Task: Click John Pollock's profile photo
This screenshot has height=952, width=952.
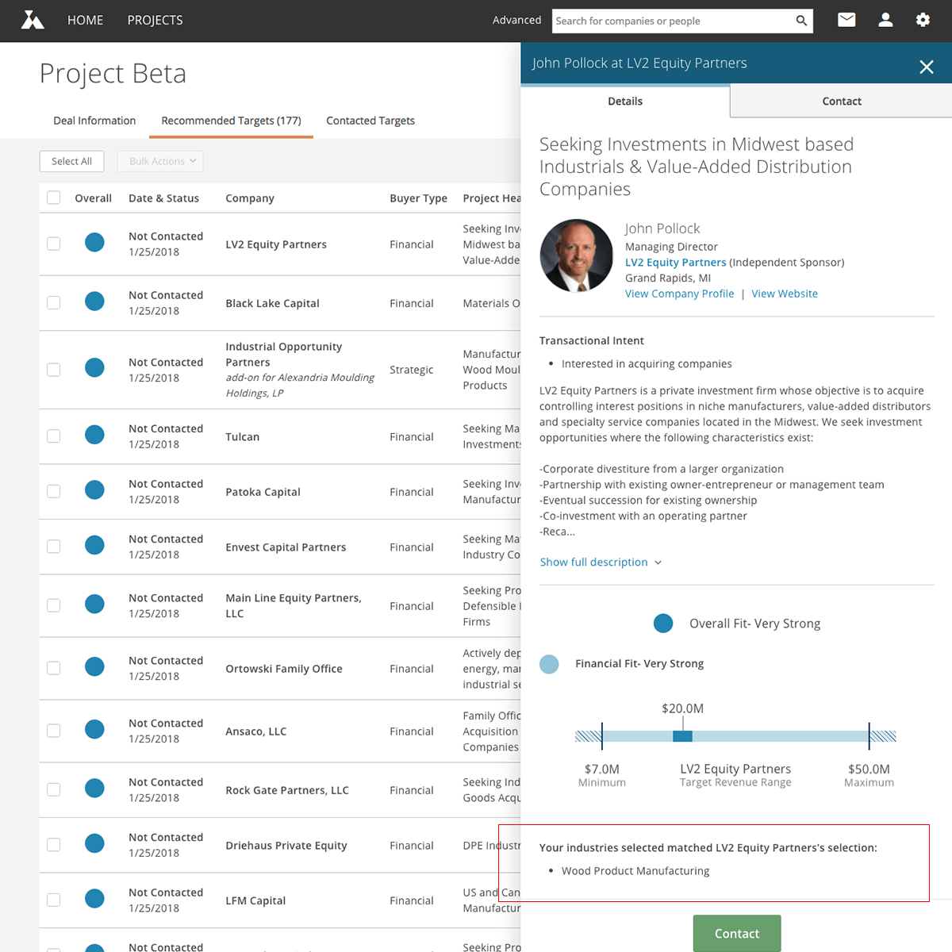Action: coord(577,255)
